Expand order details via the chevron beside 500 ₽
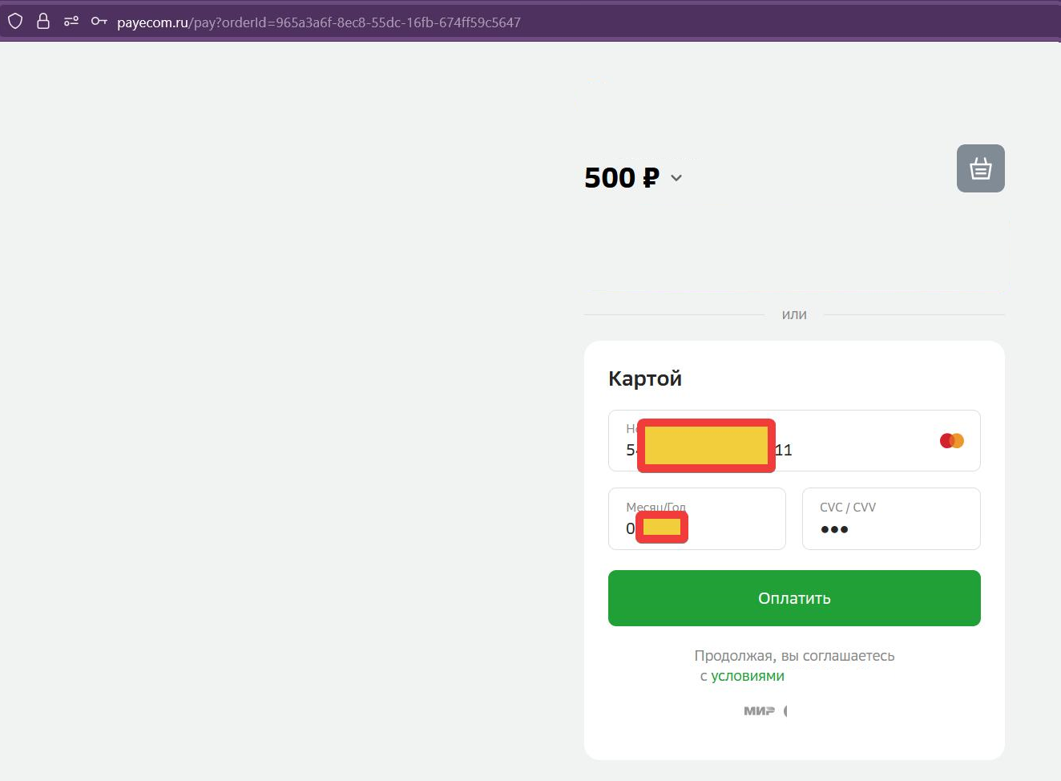This screenshot has height=781, width=1061. [x=676, y=178]
